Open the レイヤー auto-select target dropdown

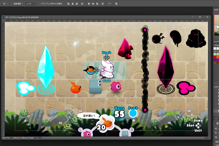tap(30, 4)
